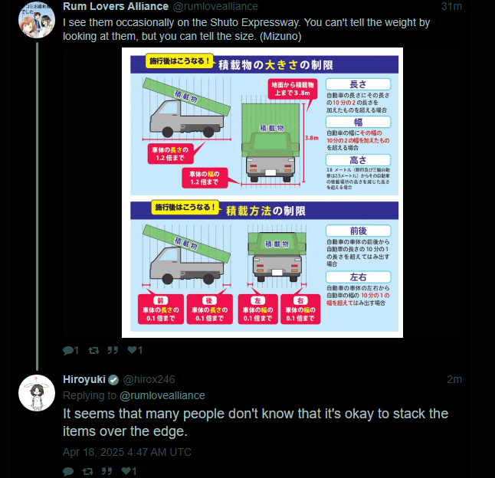This screenshot has width=495, height=478.
Task: Open Rum Lovers Alliance profile avatar
Action: click(x=36, y=21)
